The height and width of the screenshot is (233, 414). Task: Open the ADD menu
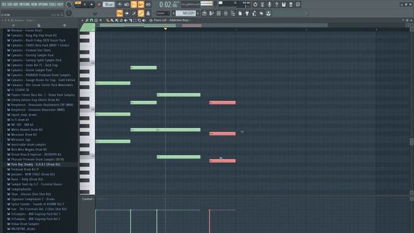16,5
